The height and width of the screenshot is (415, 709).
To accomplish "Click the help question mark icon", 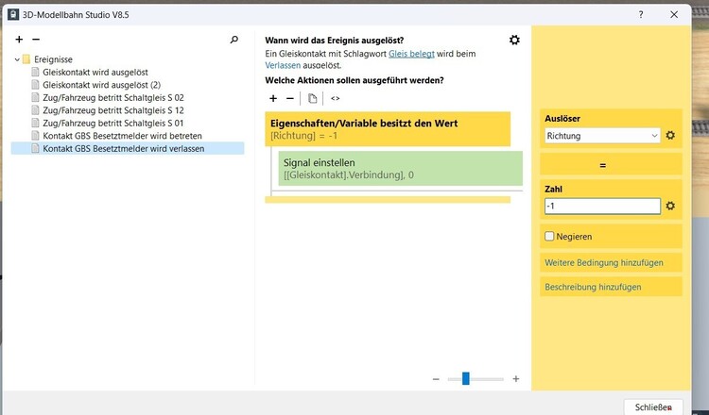I will tap(641, 14).
